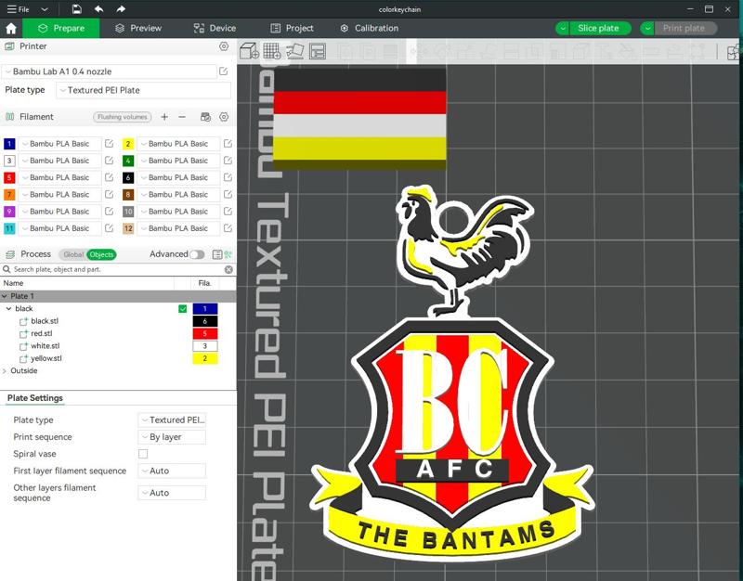The image size is (743, 581).
Task: Click edit icon for filament 9
Action: tap(109, 212)
